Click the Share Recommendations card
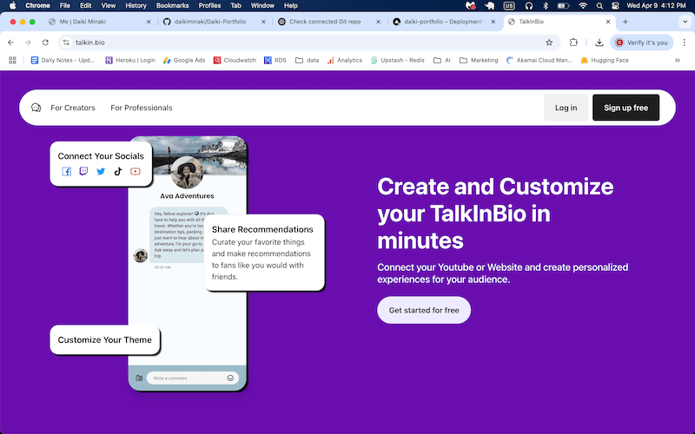The image size is (695, 434). pyautogui.click(x=264, y=253)
